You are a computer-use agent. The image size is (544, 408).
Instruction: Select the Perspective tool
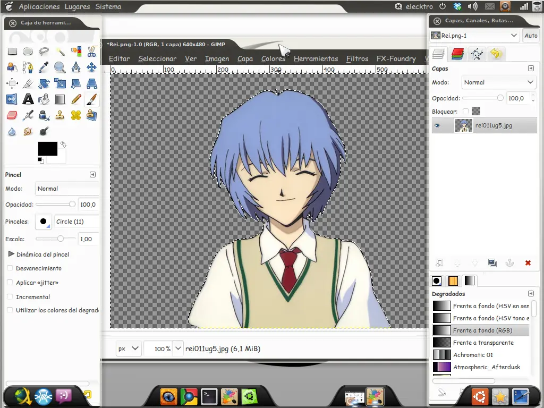click(91, 83)
